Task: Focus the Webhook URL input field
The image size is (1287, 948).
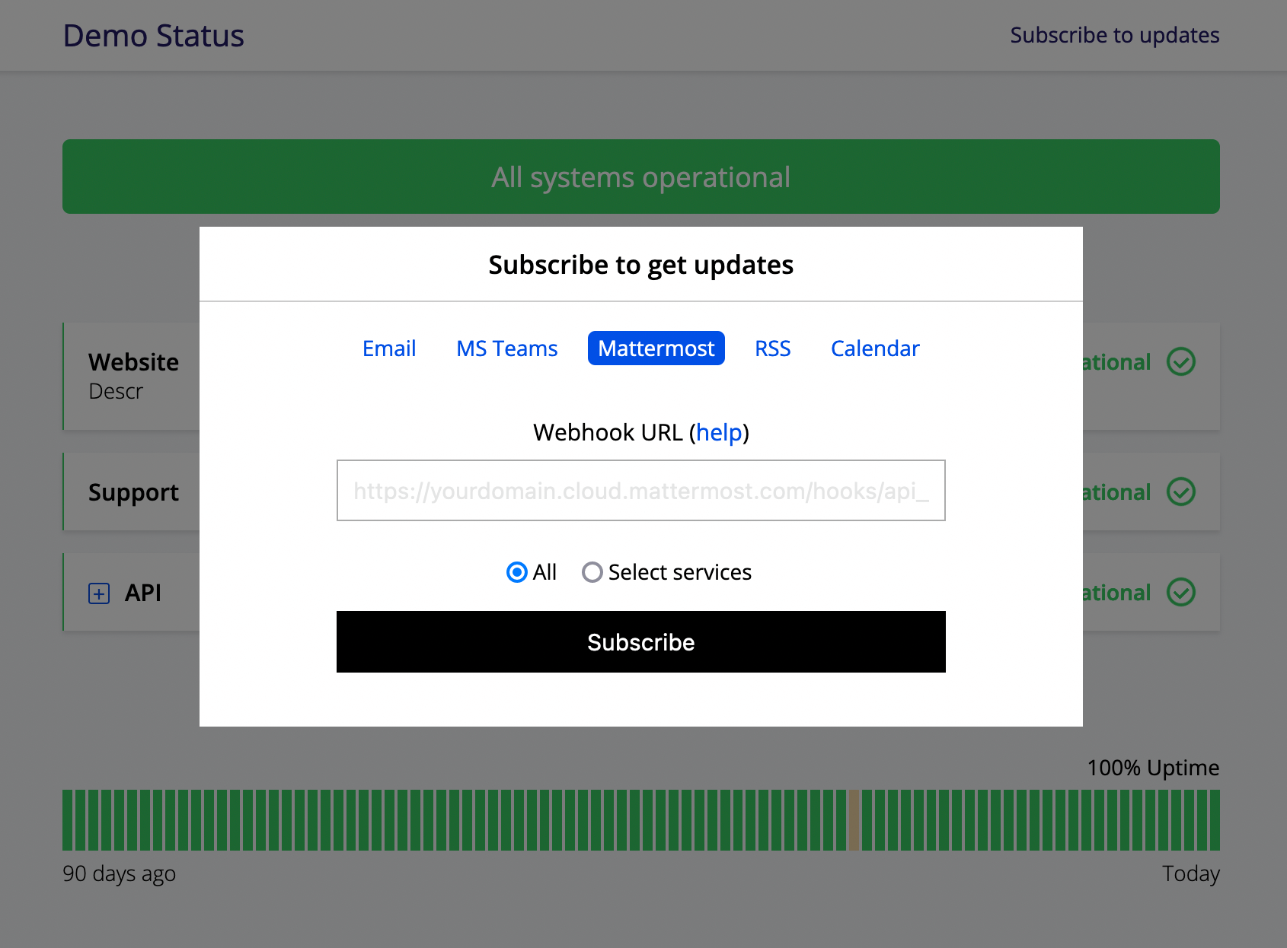Action: point(641,491)
